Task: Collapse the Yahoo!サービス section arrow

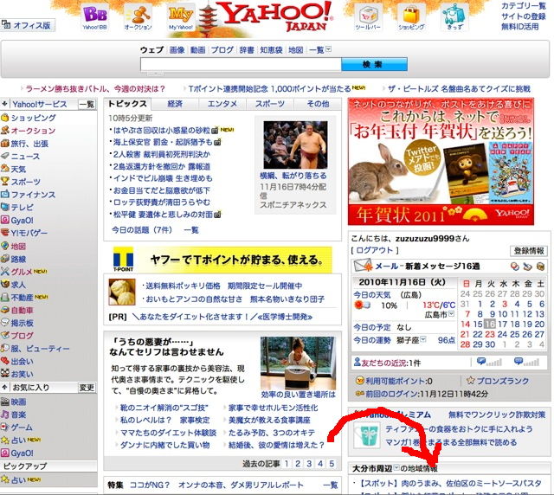Action: coord(4,104)
